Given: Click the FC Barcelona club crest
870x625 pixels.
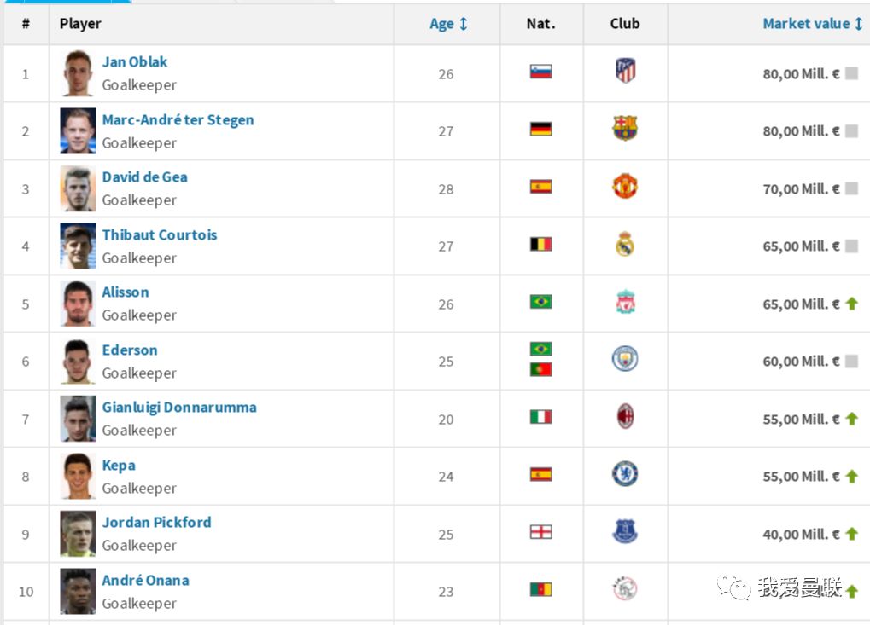Looking at the screenshot, I should (x=625, y=129).
